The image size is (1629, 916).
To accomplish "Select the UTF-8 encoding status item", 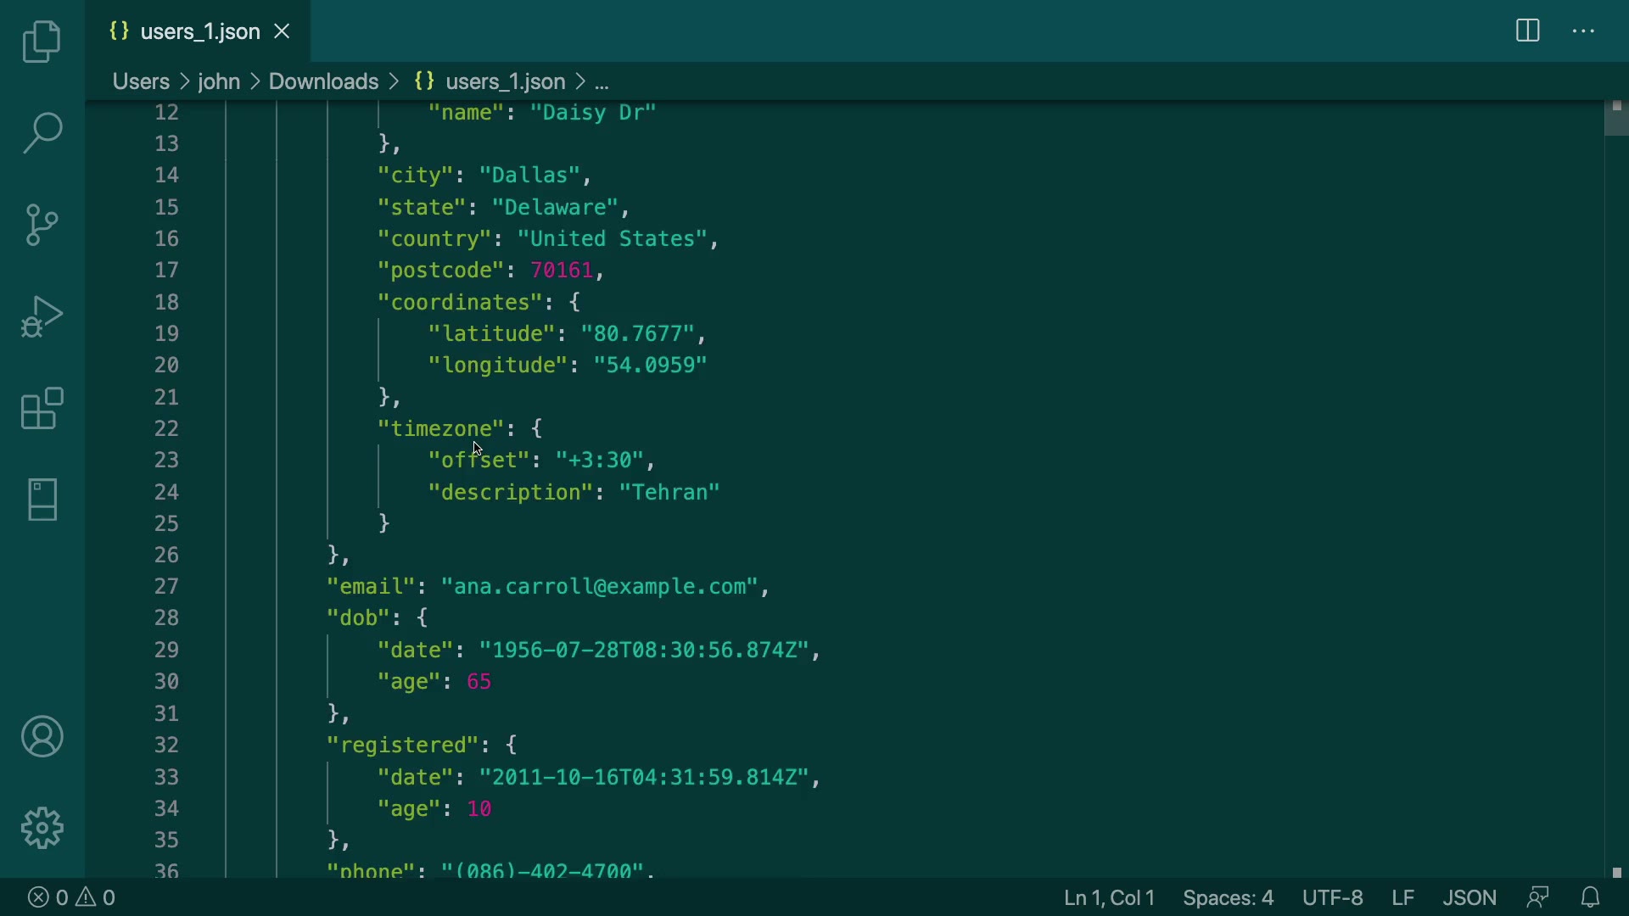I will (1332, 897).
